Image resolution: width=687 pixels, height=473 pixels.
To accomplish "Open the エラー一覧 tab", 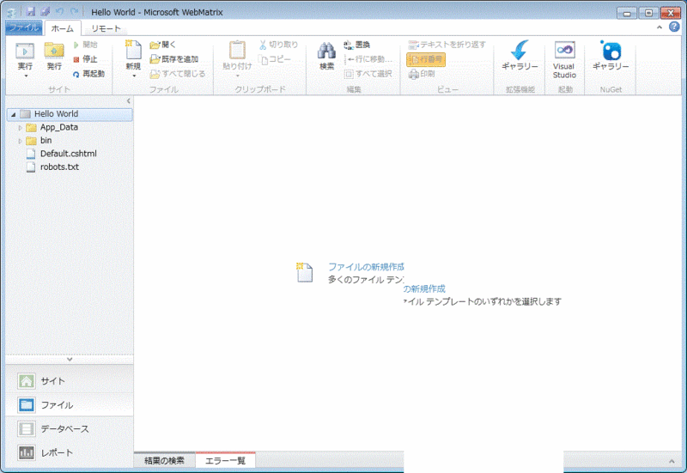I will (225, 461).
